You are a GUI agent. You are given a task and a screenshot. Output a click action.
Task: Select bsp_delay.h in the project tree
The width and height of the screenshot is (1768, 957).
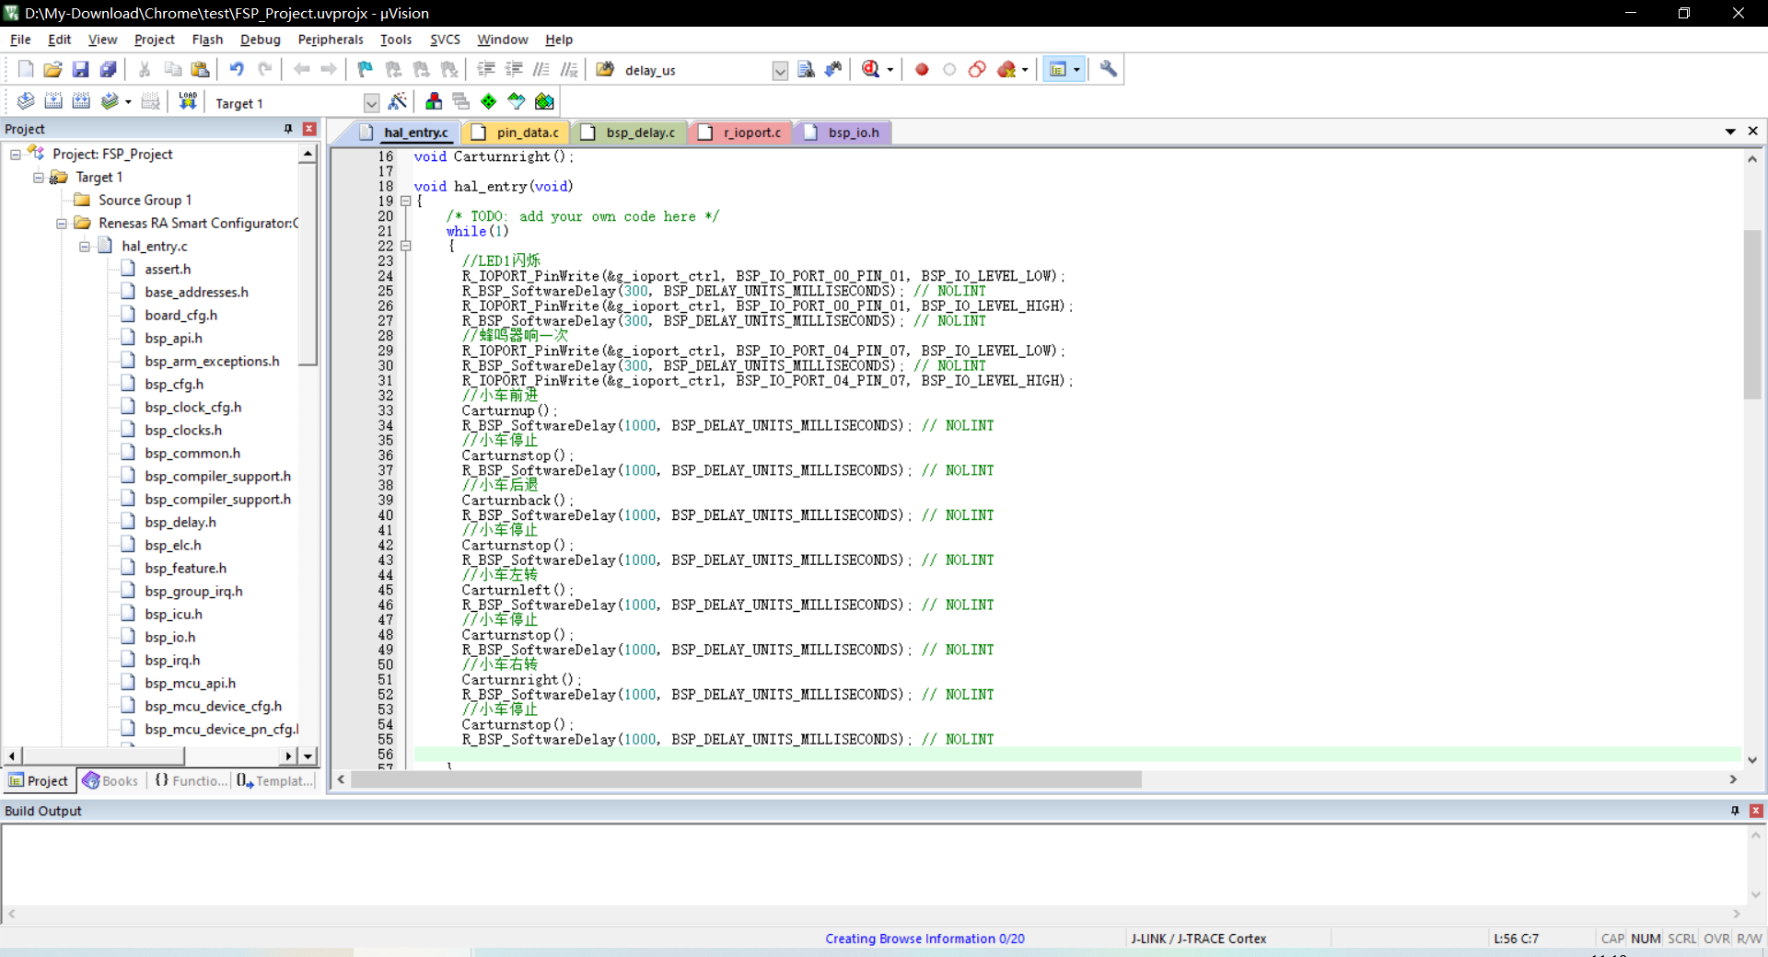[x=180, y=523]
